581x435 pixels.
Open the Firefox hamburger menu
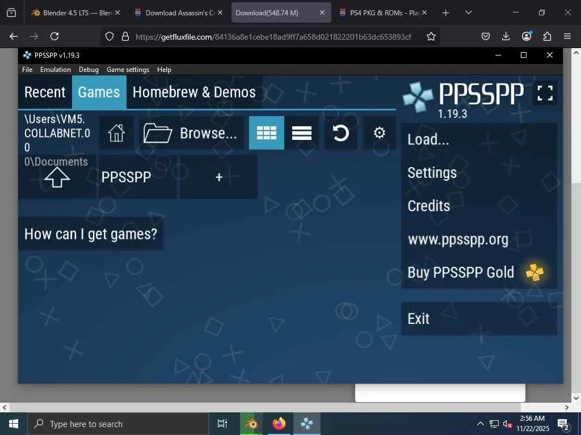pyautogui.click(x=567, y=36)
